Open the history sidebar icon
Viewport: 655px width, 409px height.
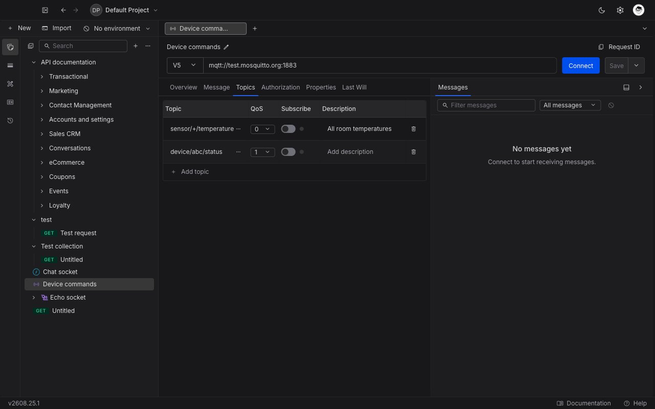[x=10, y=121]
